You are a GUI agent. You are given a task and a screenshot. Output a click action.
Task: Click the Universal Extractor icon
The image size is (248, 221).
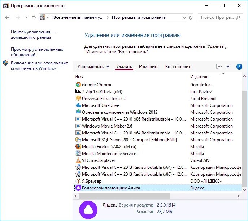[x=78, y=98]
